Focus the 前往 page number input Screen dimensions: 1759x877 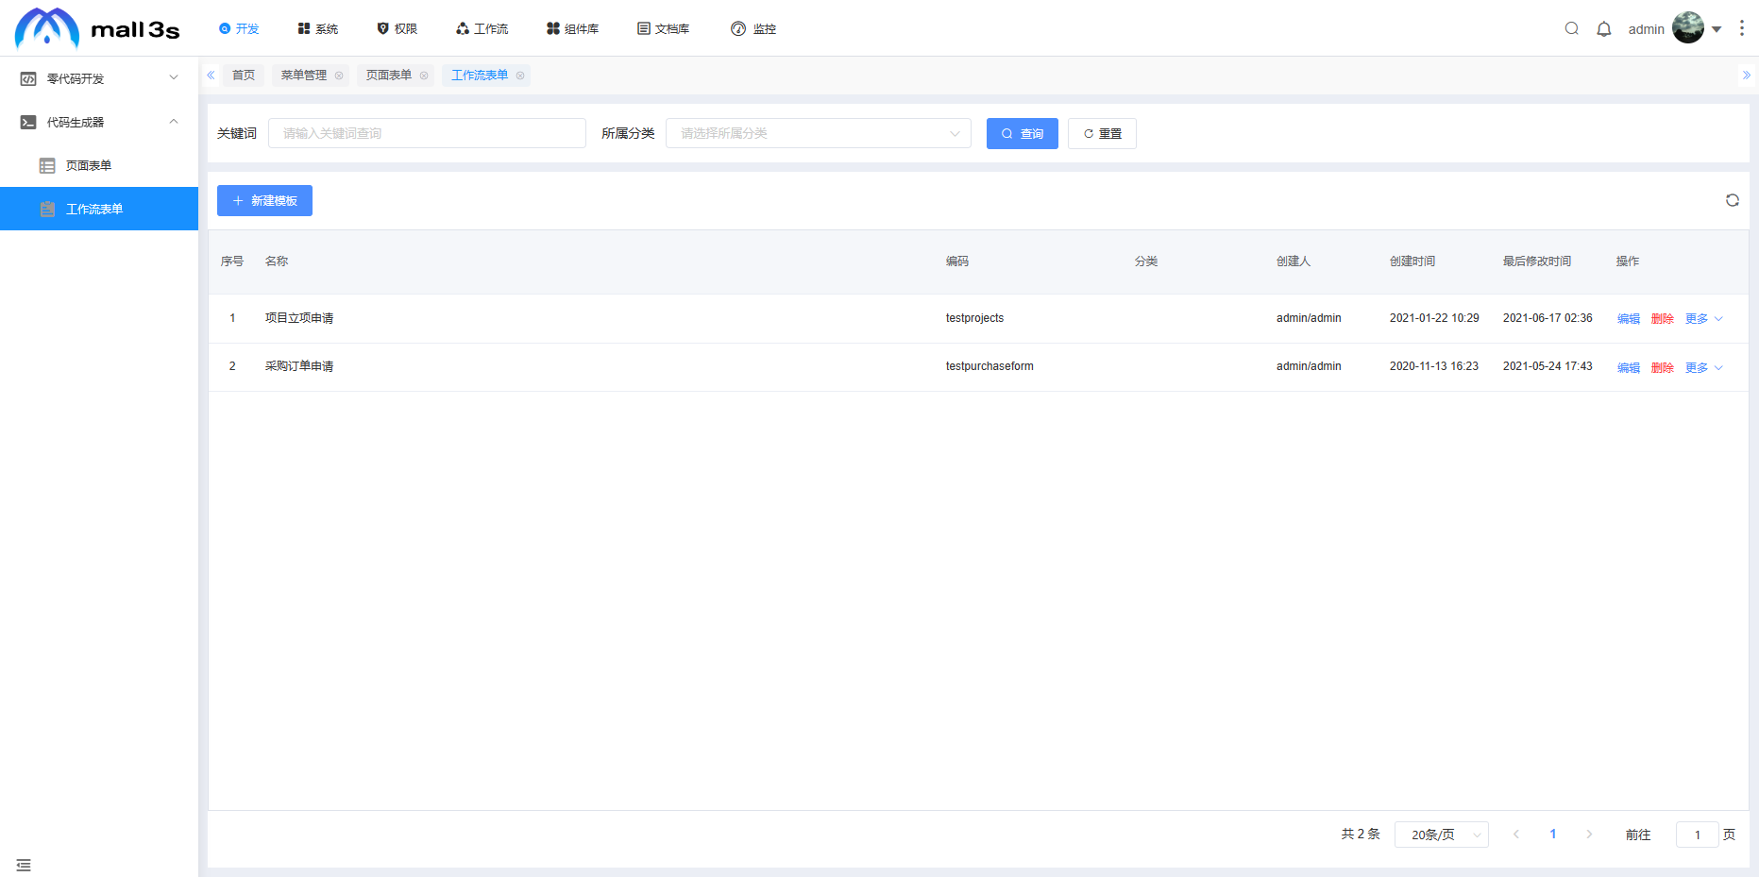[1697, 835]
